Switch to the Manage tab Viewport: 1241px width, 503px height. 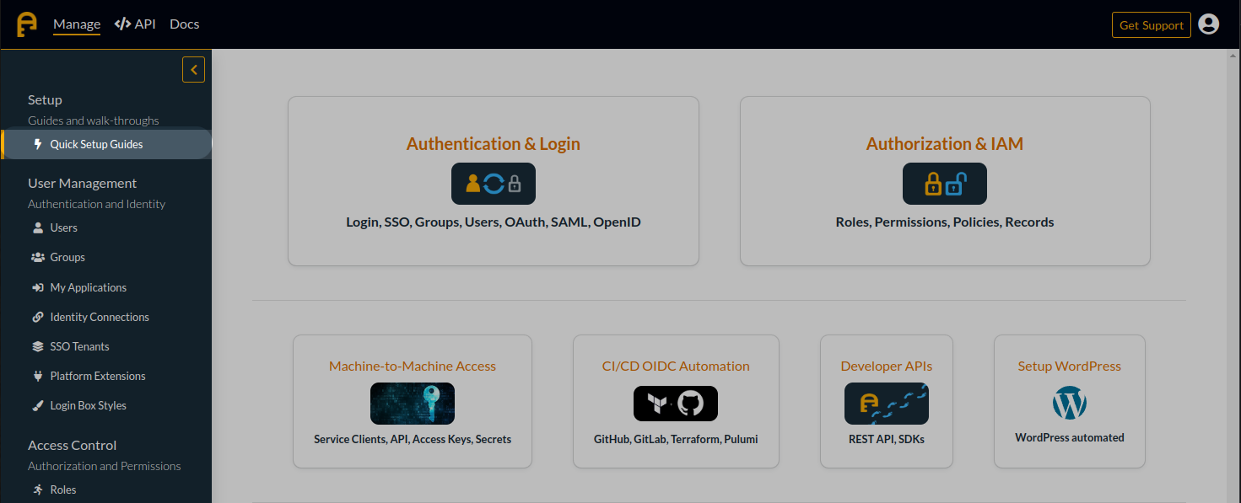77,24
